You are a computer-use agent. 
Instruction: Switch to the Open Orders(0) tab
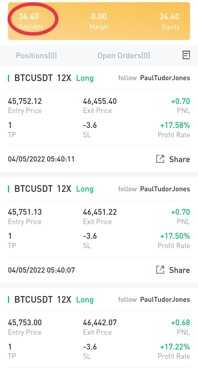click(124, 56)
